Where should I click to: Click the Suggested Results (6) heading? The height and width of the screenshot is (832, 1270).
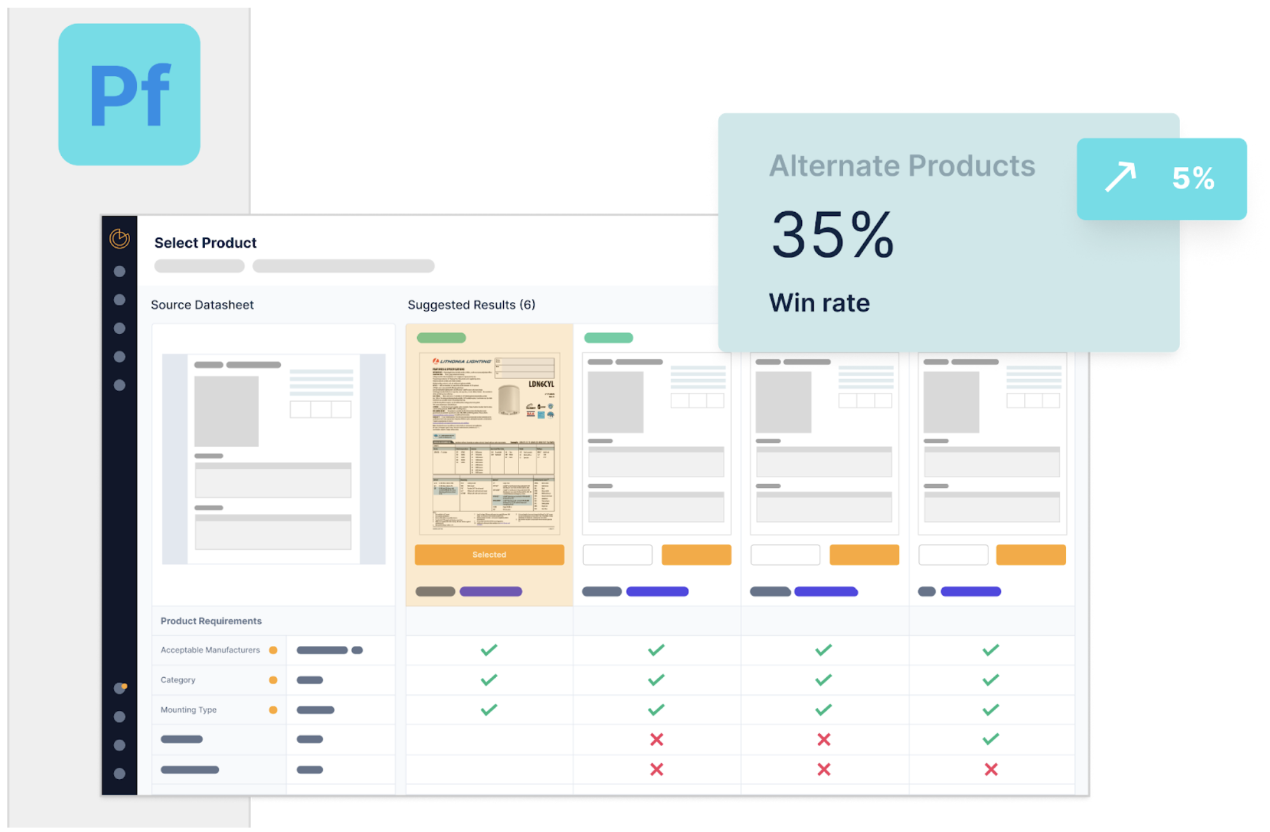471,305
